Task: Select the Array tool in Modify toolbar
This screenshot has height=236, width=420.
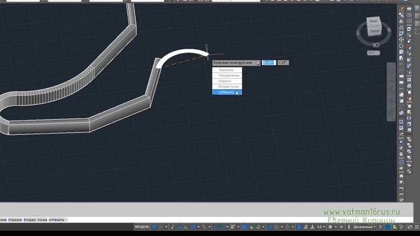Action: (x=401, y=33)
